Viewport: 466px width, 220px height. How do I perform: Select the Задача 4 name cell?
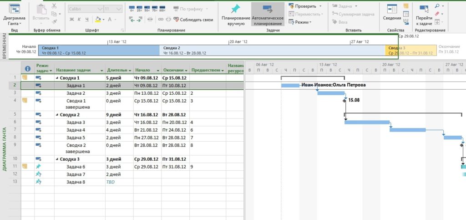coord(80,130)
